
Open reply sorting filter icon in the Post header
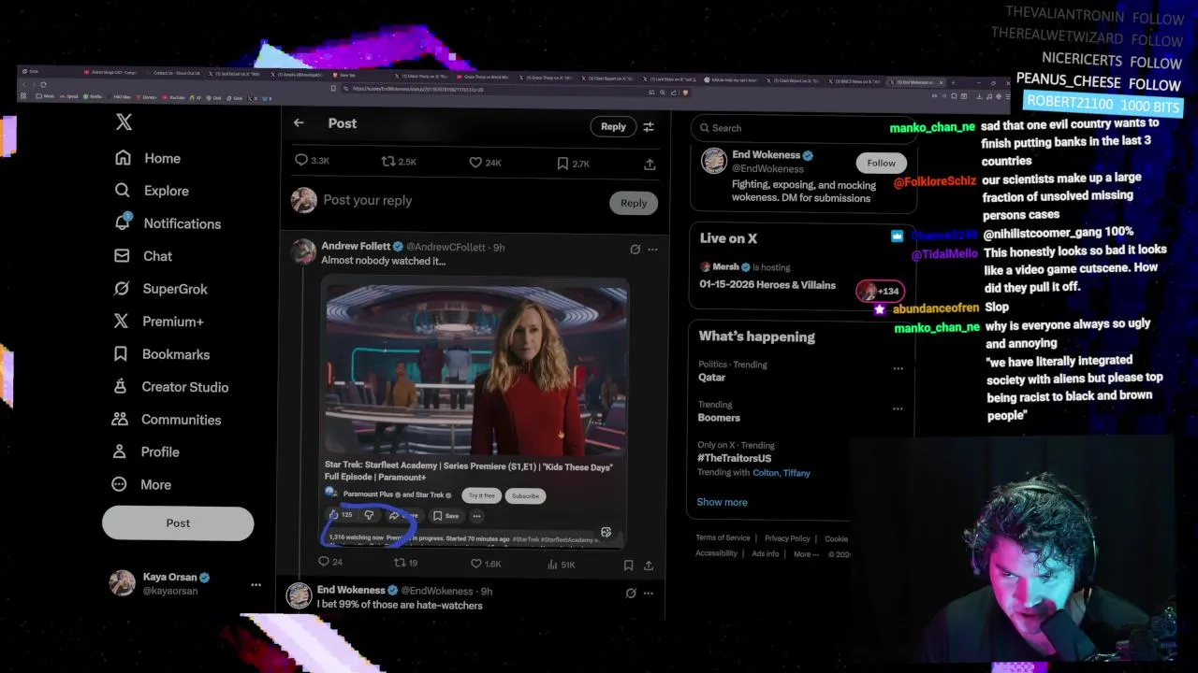649,126
